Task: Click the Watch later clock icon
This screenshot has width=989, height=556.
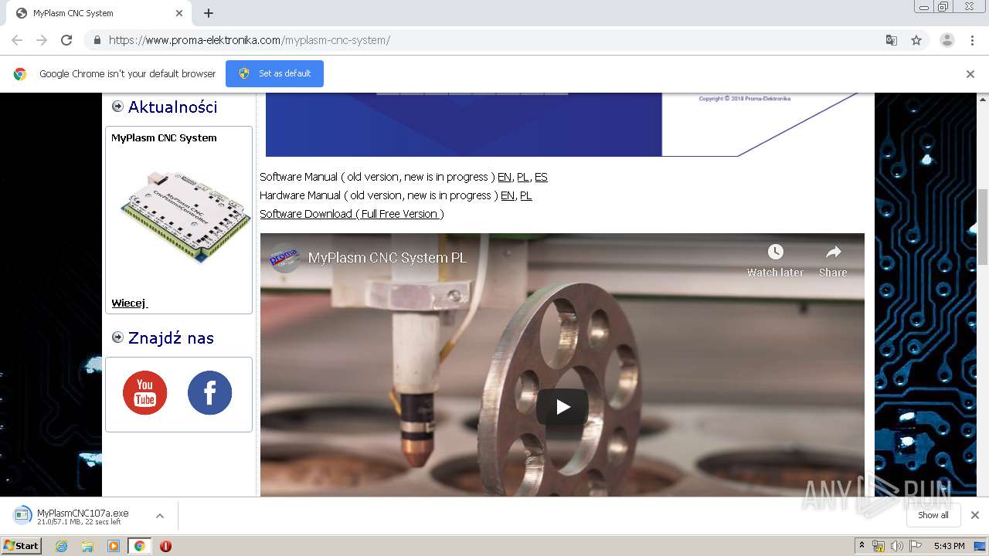Action: 775,252
